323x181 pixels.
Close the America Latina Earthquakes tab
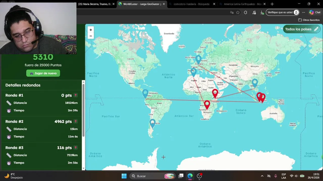tap(264, 4)
